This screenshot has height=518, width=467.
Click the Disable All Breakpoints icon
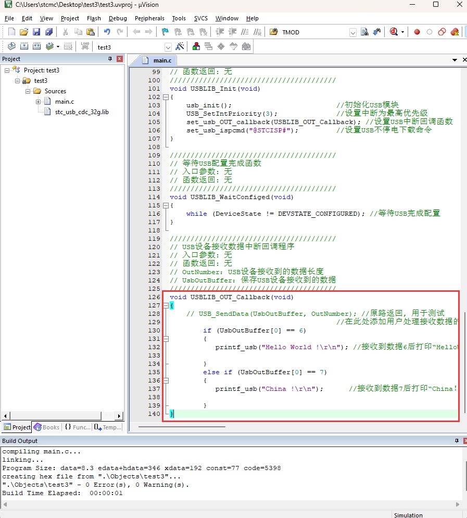pyautogui.click(x=442, y=32)
